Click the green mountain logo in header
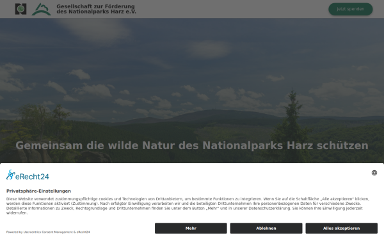This screenshot has width=384, height=240. click(42, 10)
